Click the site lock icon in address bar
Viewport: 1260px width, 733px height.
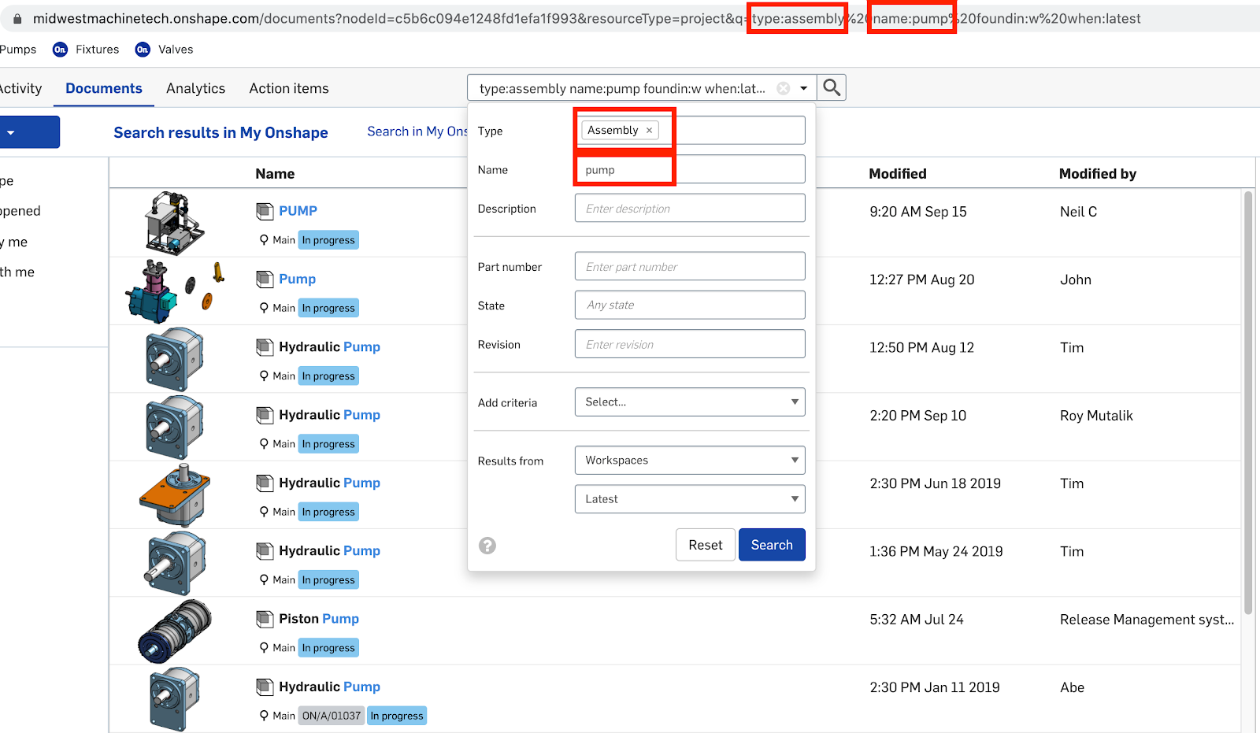pos(17,19)
